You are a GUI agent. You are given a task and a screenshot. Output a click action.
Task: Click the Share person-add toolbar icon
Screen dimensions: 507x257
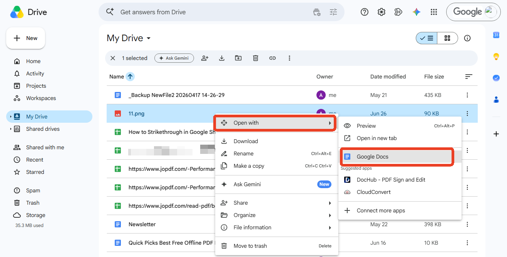[x=205, y=58]
